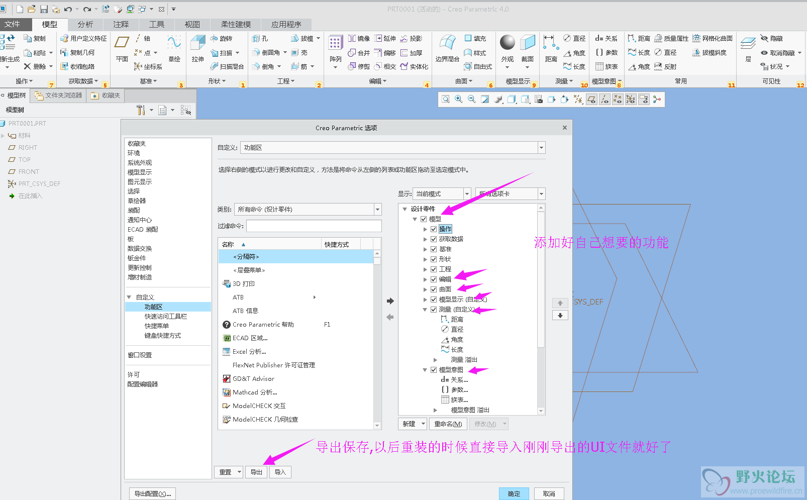Select the RIGHT datum plane in model tree

click(x=28, y=148)
